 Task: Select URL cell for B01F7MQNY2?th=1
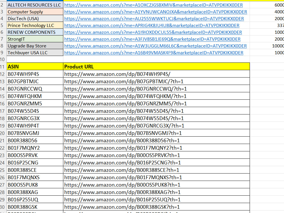[x=156, y=148]
